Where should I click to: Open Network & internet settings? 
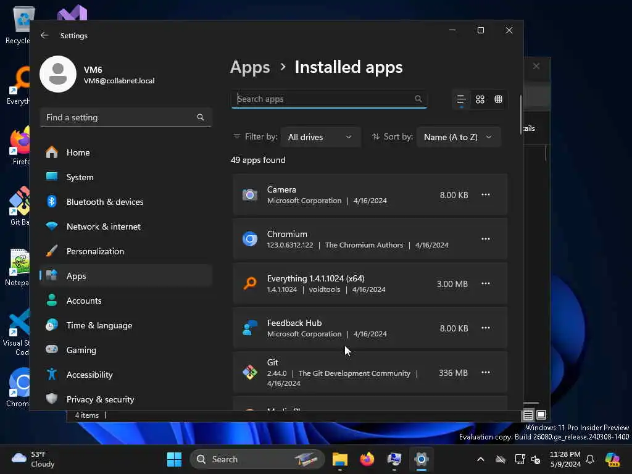[x=126, y=227]
